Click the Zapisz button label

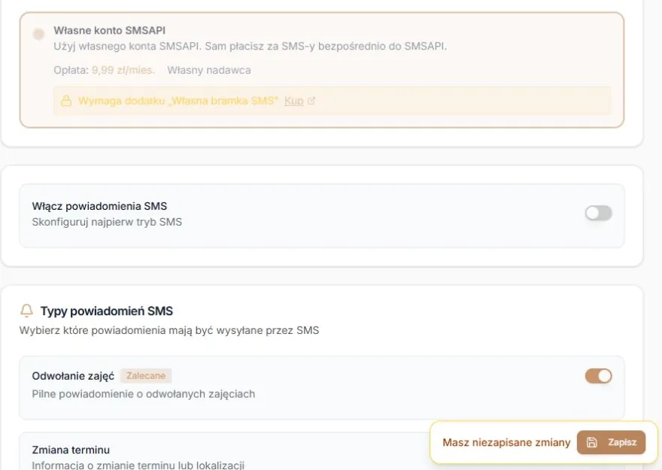[622, 442]
